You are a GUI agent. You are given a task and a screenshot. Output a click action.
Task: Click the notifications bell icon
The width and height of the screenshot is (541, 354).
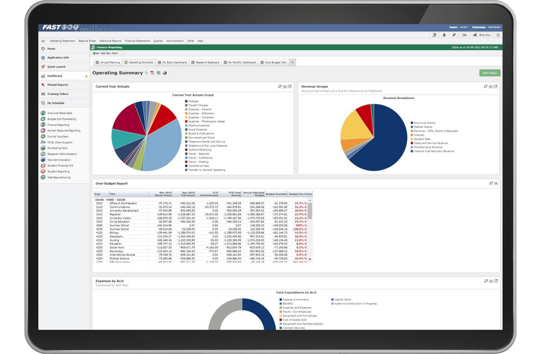coord(444,35)
